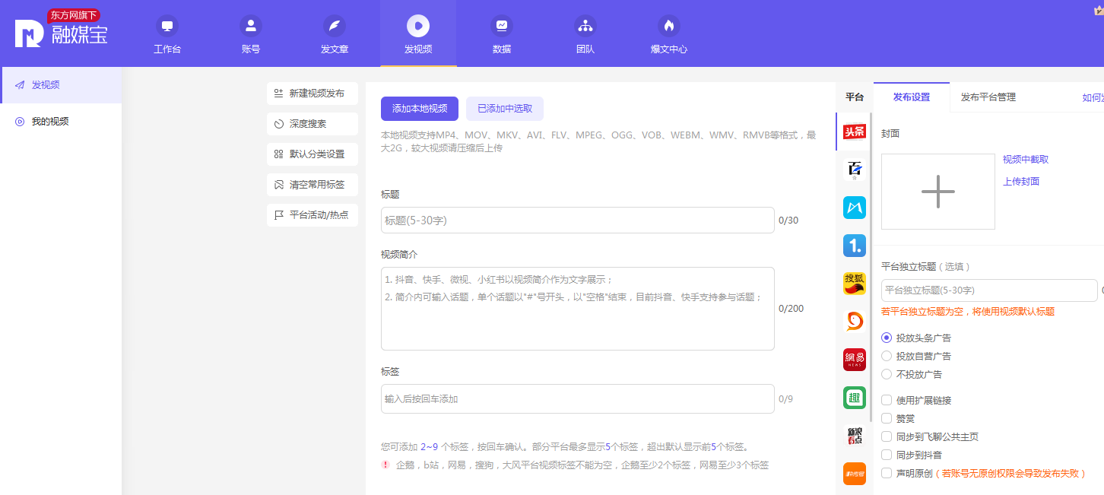Click 上传封面 link
1104x495 pixels.
[x=1021, y=182]
